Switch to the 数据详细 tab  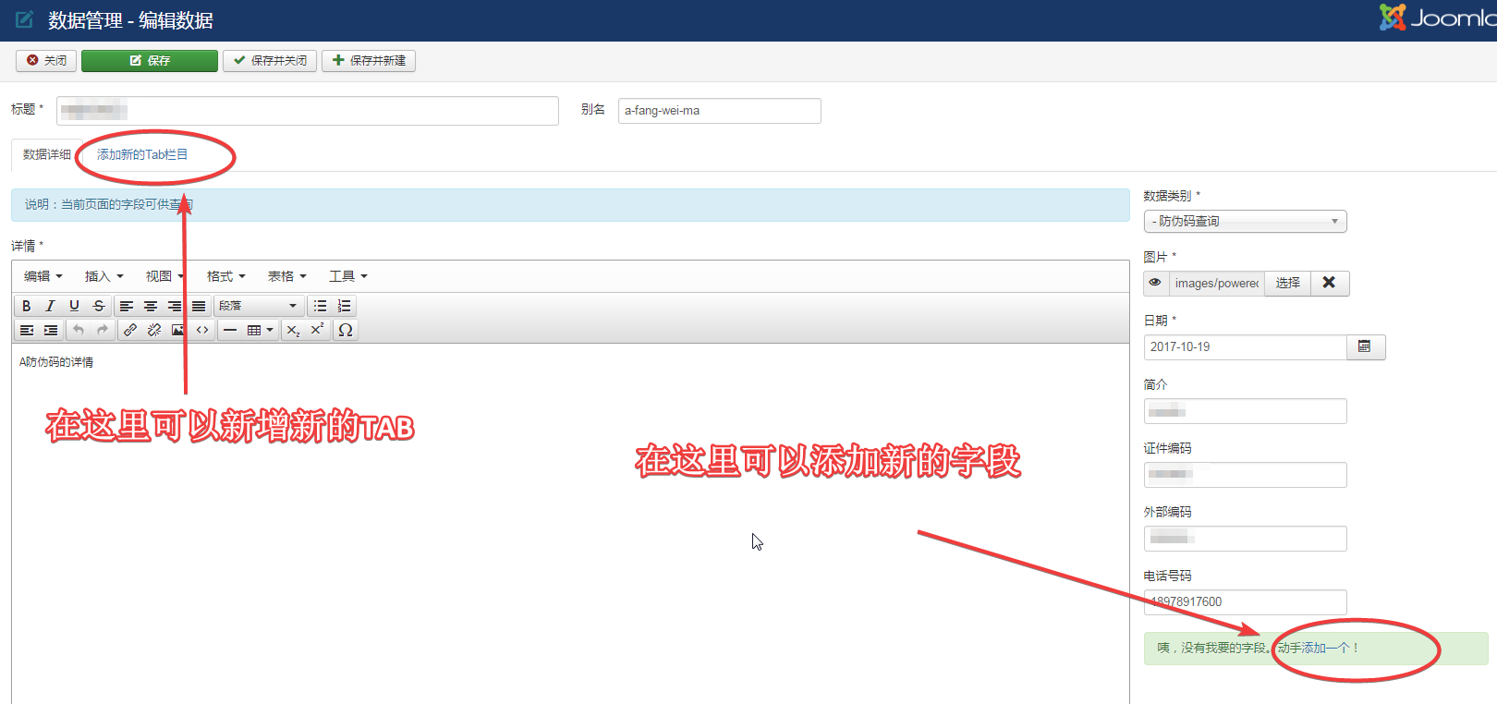[46, 154]
